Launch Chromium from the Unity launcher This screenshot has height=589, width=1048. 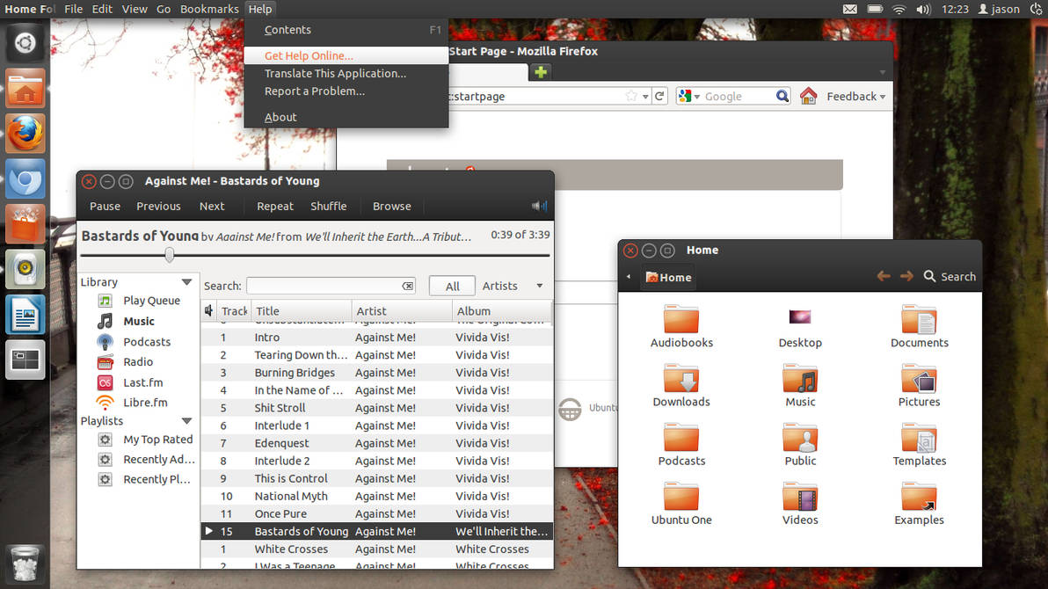coord(25,178)
